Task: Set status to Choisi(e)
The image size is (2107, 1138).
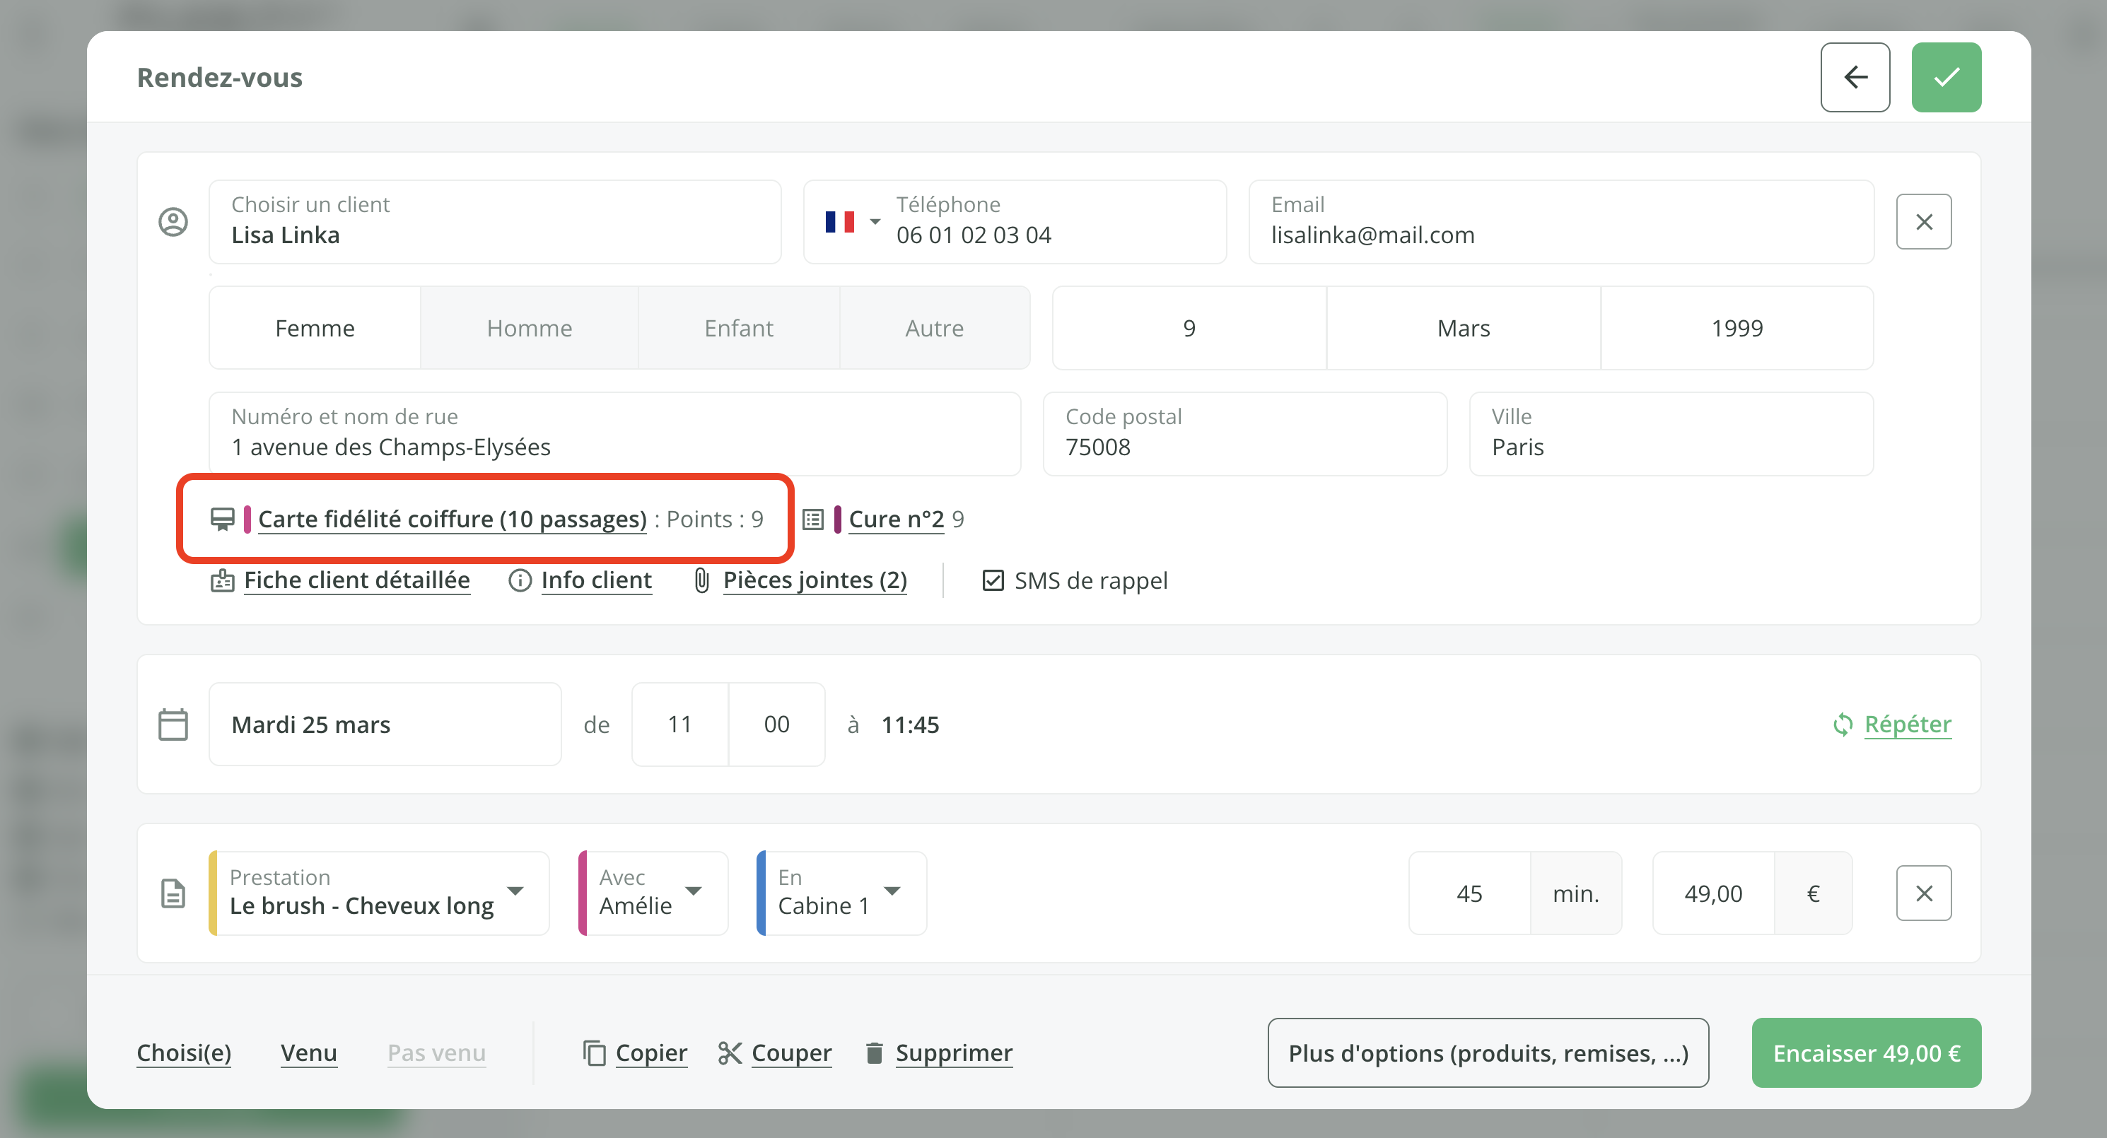Action: pos(183,1053)
